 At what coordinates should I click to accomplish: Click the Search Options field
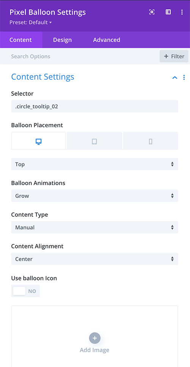[x=79, y=56]
